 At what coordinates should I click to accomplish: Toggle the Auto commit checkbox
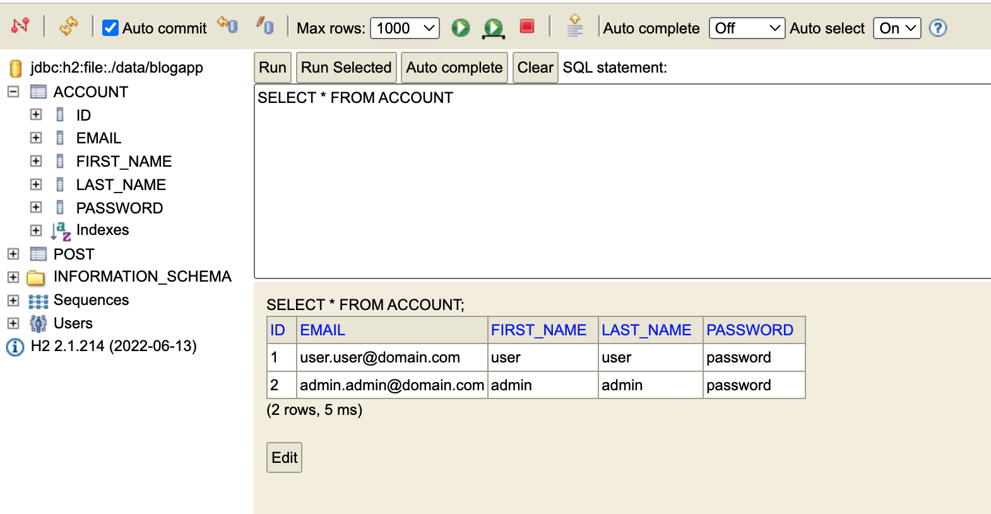pos(110,28)
